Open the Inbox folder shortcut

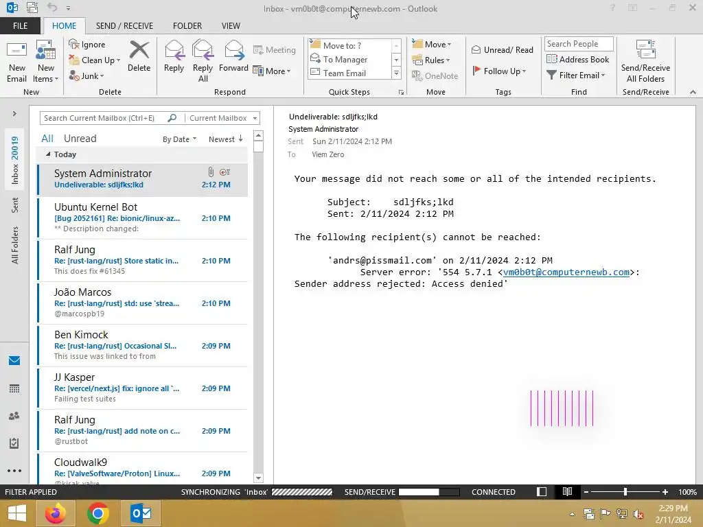coord(15,161)
